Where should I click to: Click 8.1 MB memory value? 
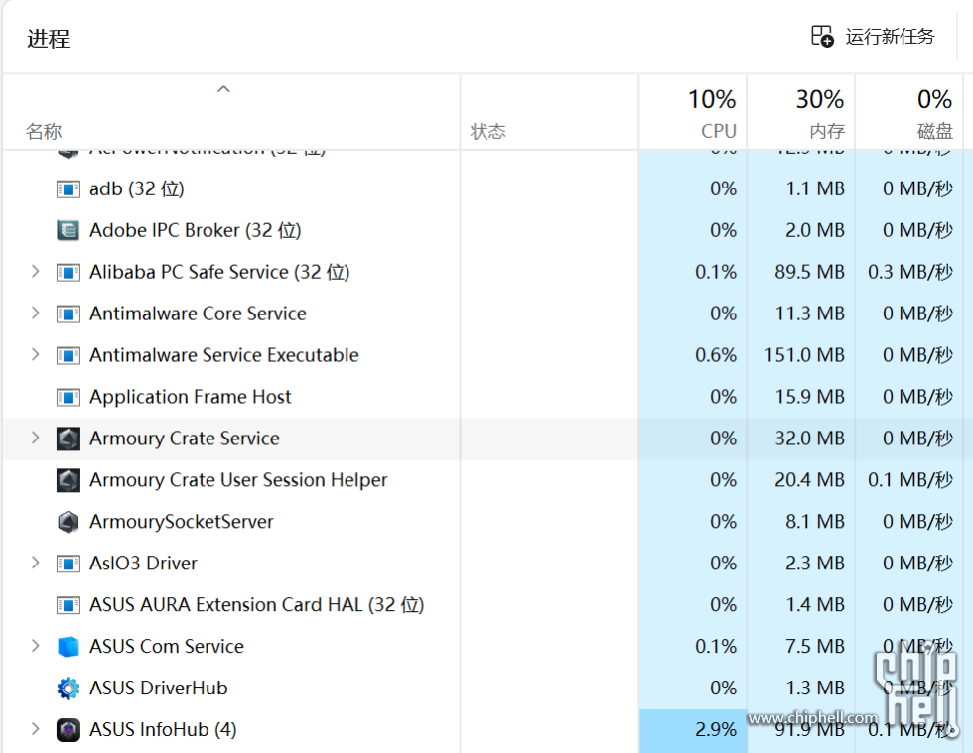point(815,522)
